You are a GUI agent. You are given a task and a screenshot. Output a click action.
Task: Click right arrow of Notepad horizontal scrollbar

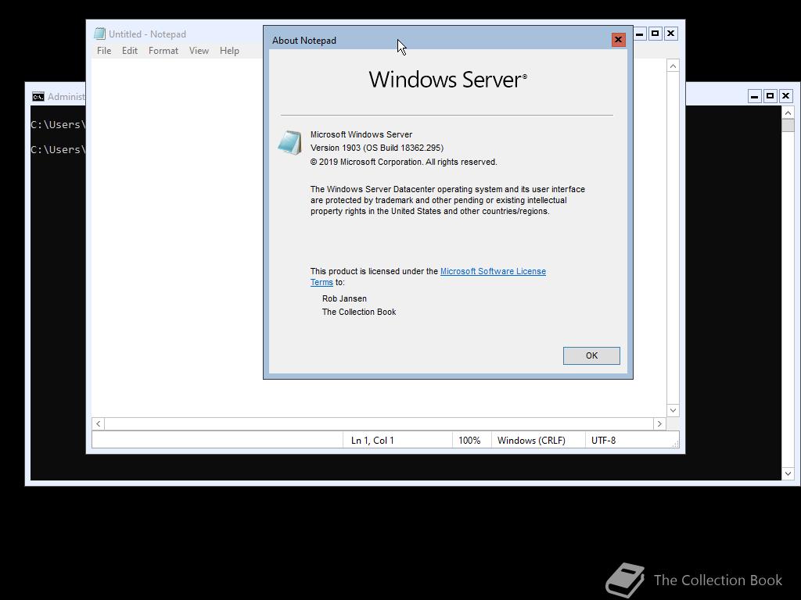[659, 424]
